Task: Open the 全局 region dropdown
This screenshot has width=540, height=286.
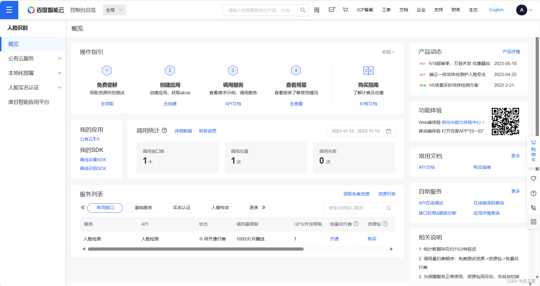Action: [114, 10]
